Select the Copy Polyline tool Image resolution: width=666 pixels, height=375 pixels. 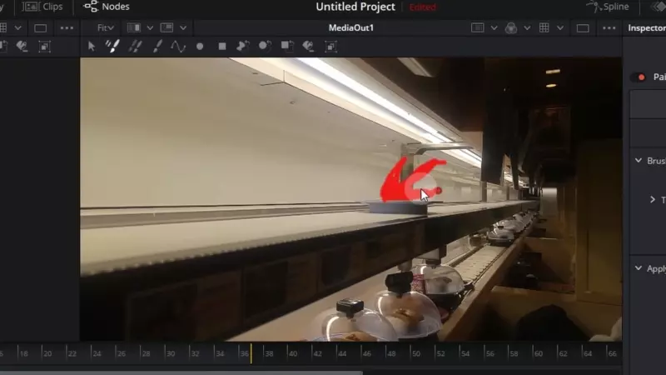[x=243, y=46]
